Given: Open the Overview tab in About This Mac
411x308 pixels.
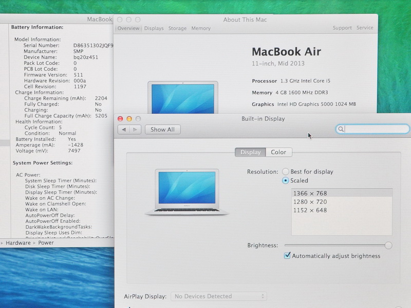Looking at the screenshot, I should pos(128,28).
